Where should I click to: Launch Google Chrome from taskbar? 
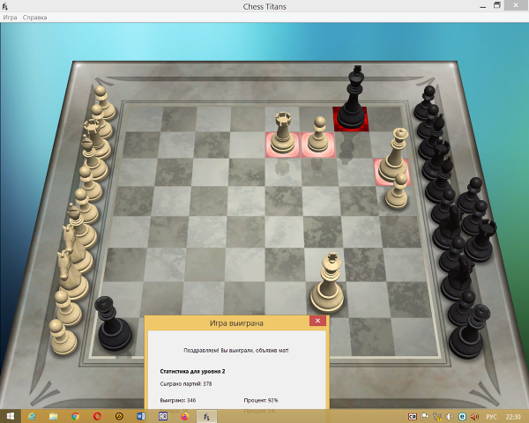pyautogui.click(x=75, y=416)
